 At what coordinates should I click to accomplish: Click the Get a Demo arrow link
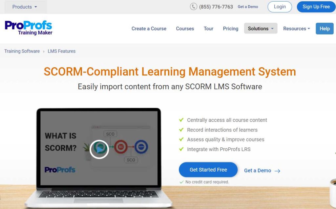point(262,171)
